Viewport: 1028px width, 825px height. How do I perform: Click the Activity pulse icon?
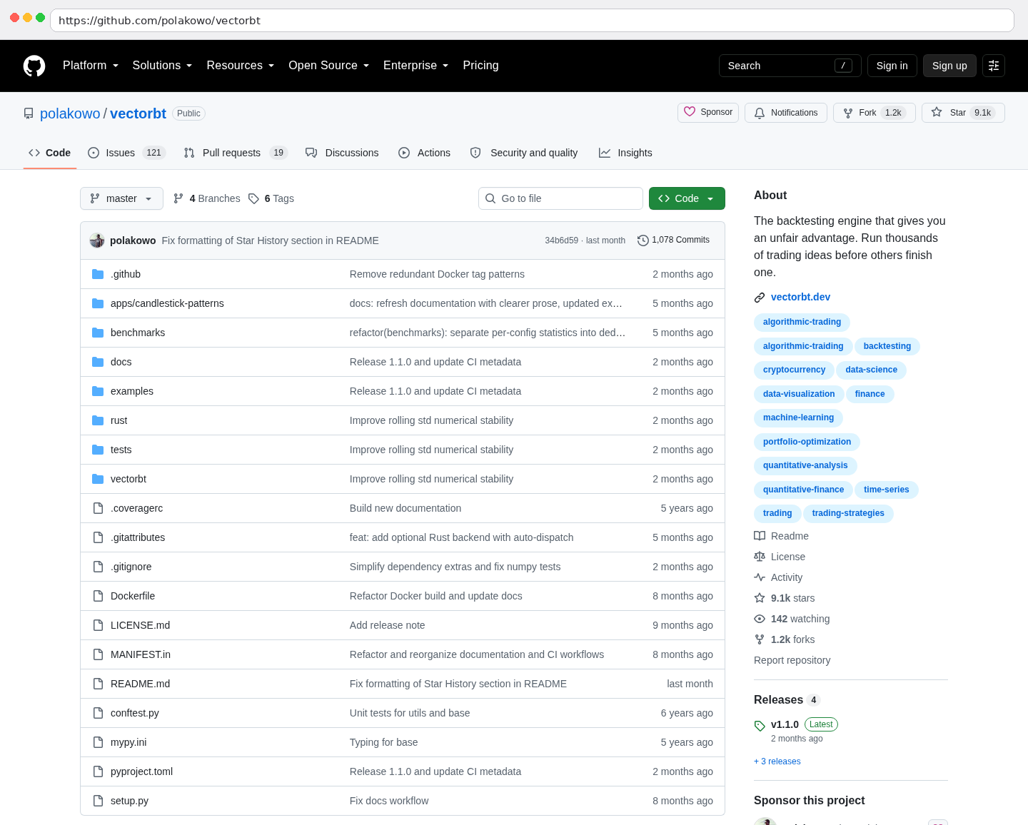click(760, 577)
